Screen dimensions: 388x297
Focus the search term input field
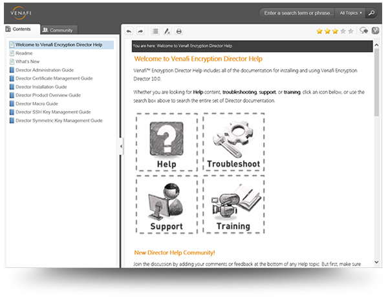click(x=297, y=13)
